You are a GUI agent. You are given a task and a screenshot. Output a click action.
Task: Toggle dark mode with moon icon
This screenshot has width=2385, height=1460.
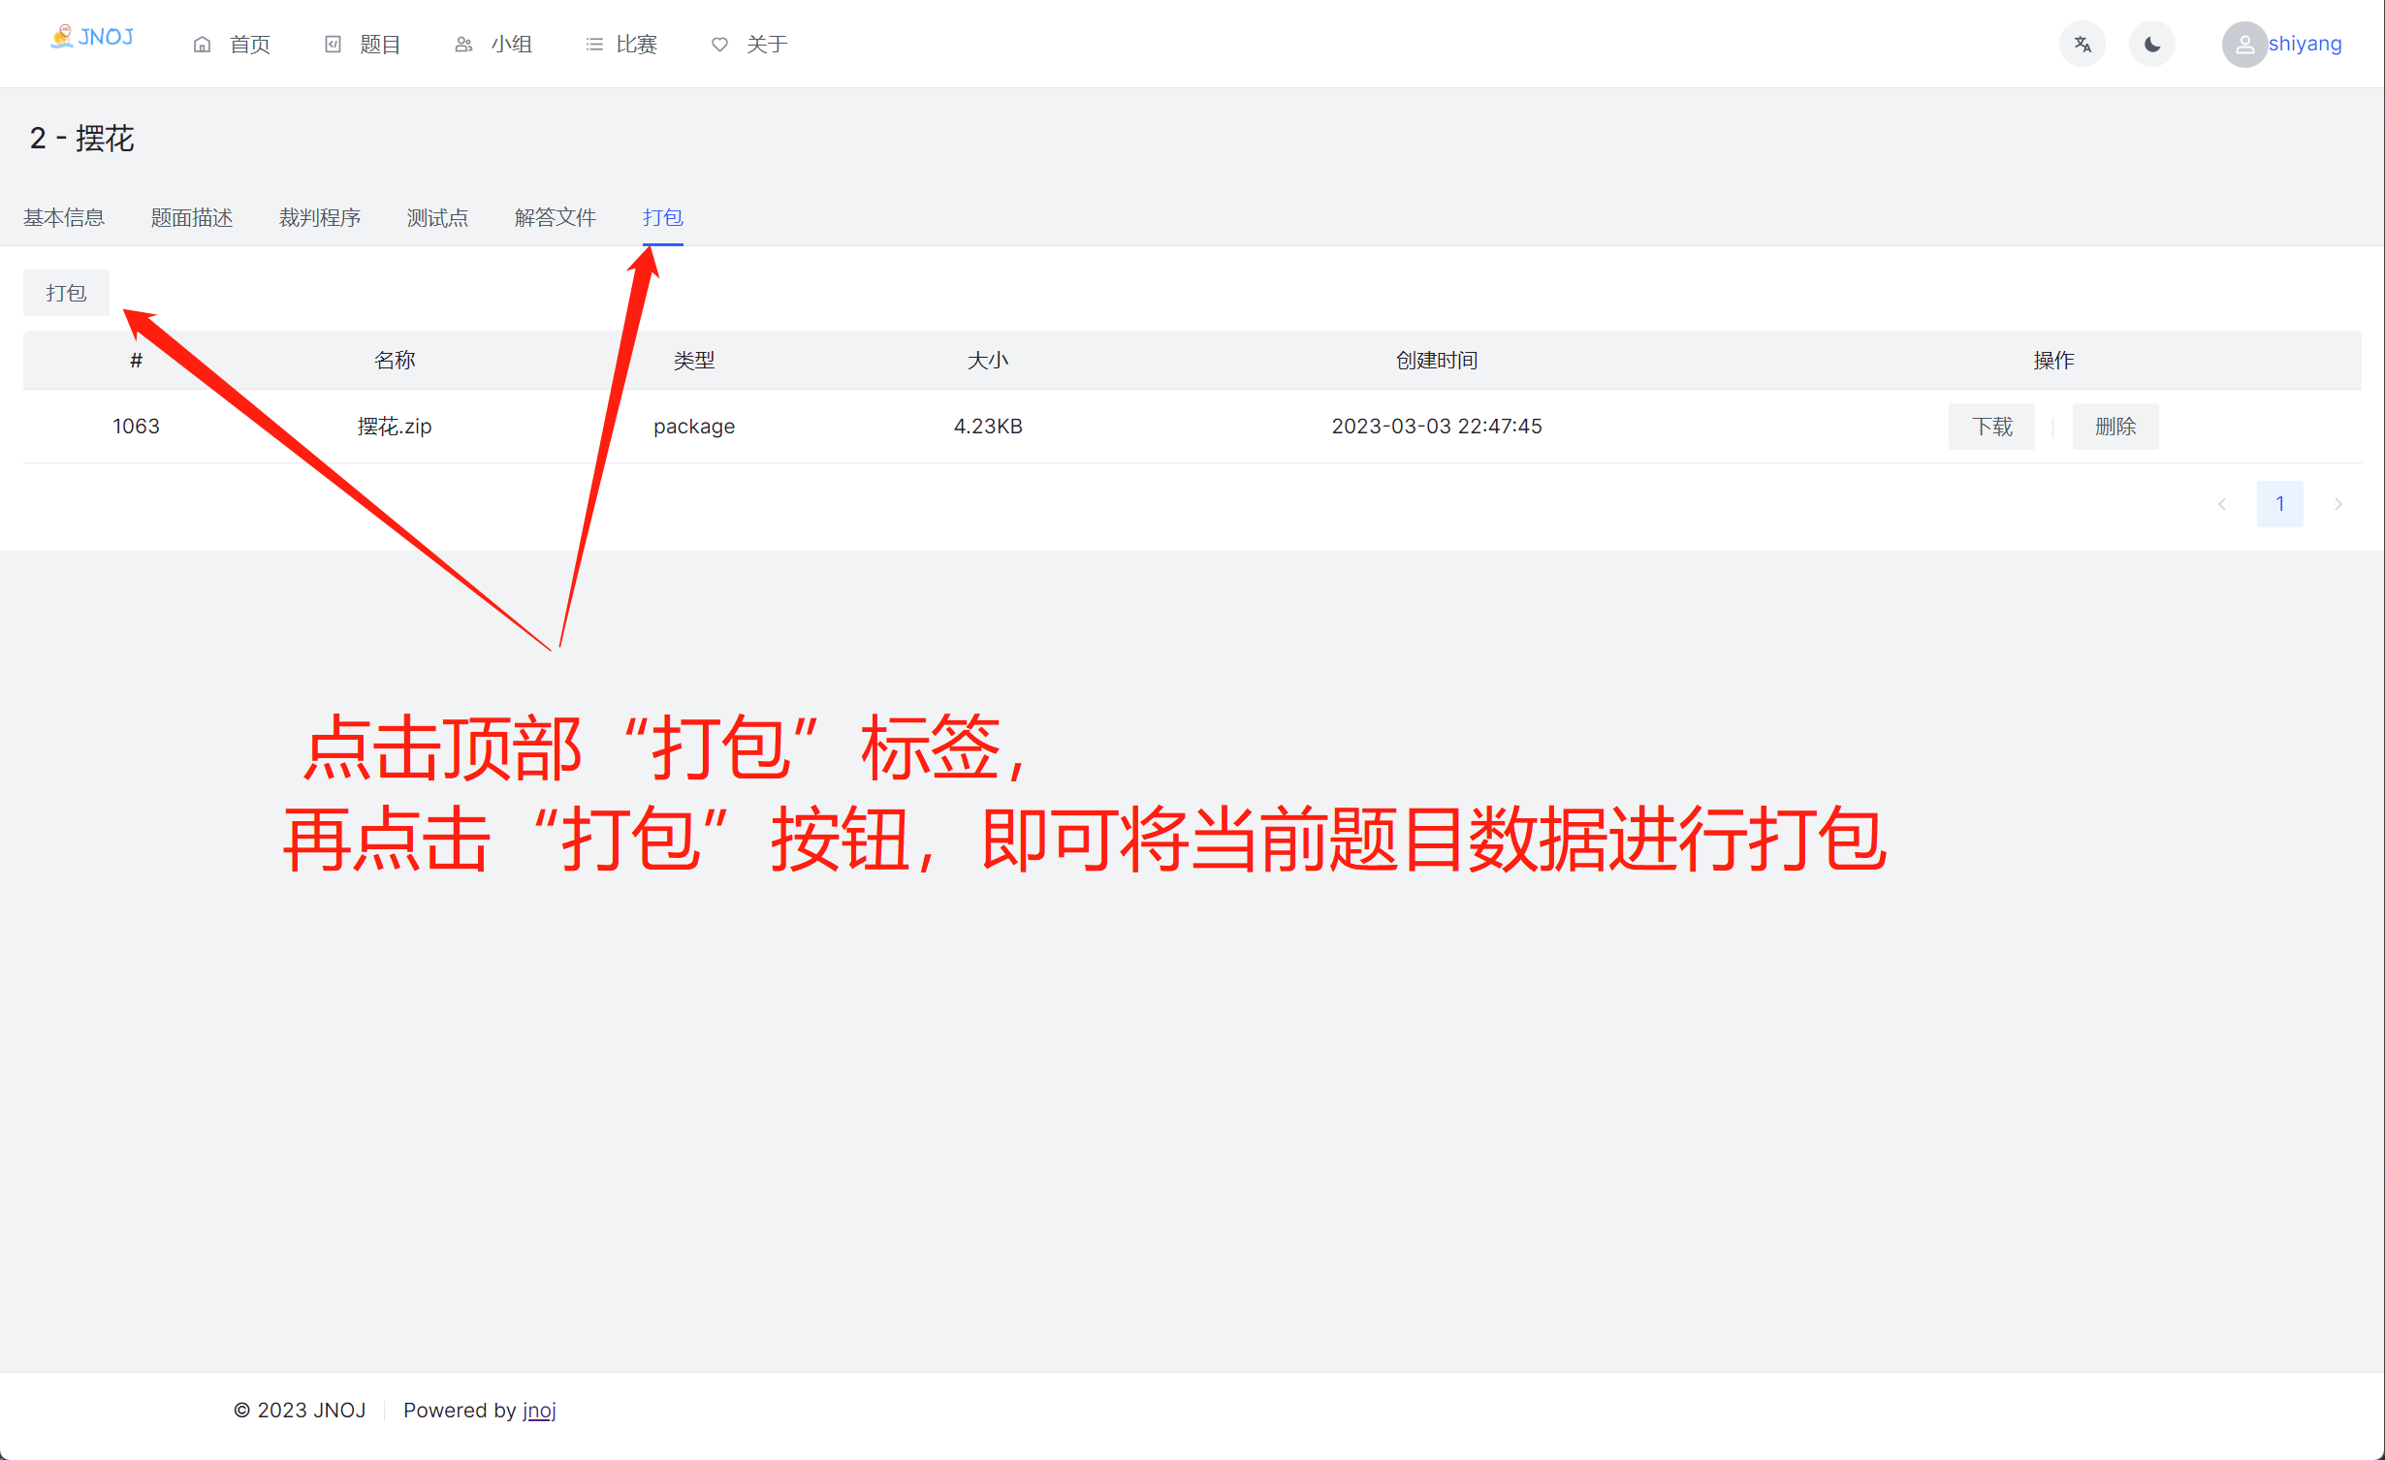coord(2152,45)
